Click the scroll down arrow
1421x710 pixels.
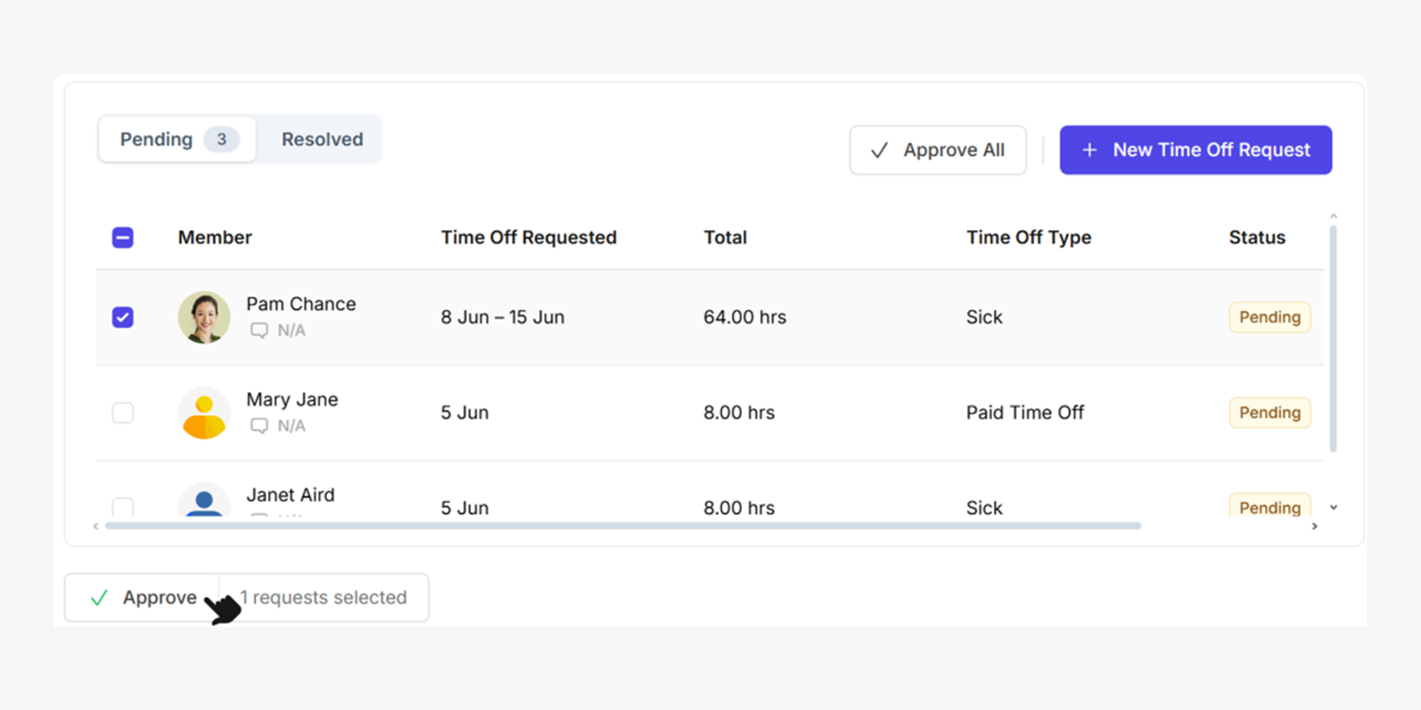[x=1334, y=507]
